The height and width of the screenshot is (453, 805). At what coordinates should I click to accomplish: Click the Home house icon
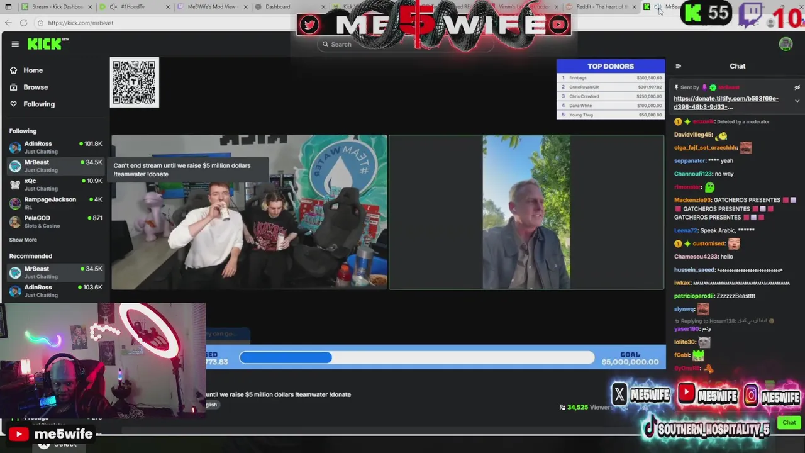[x=14, y=70]
